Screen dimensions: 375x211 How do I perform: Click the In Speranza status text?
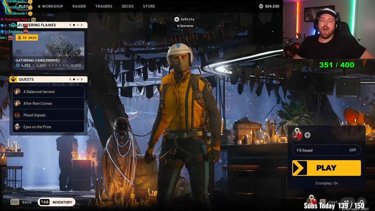(185, 26)
